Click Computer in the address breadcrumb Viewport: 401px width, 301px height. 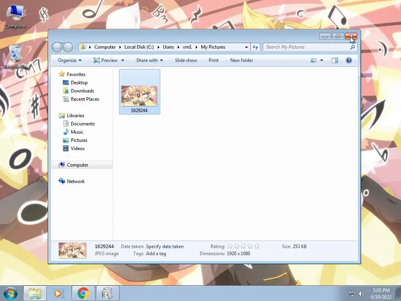[x=105, y=47]
